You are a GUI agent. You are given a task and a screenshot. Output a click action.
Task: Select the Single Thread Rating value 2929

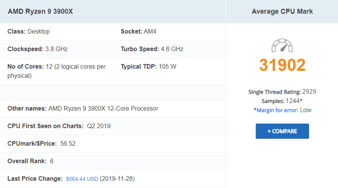[x=309, y=91]
